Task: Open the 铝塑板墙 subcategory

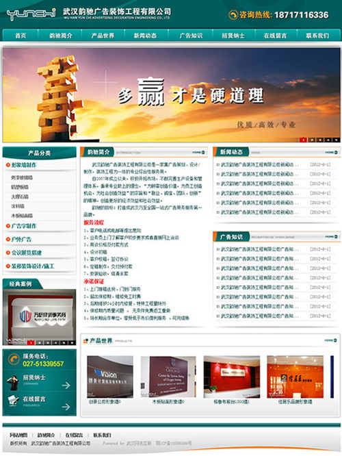Action: [20, 187]
